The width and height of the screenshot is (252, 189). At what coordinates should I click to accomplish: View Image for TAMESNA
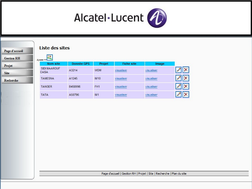tap(151, 79)
